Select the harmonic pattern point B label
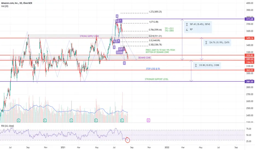 pos(119,41)
